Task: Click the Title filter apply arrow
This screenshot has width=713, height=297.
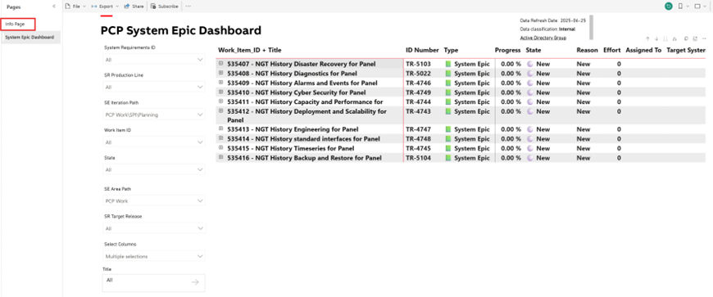Action: (x=195, y=282)
